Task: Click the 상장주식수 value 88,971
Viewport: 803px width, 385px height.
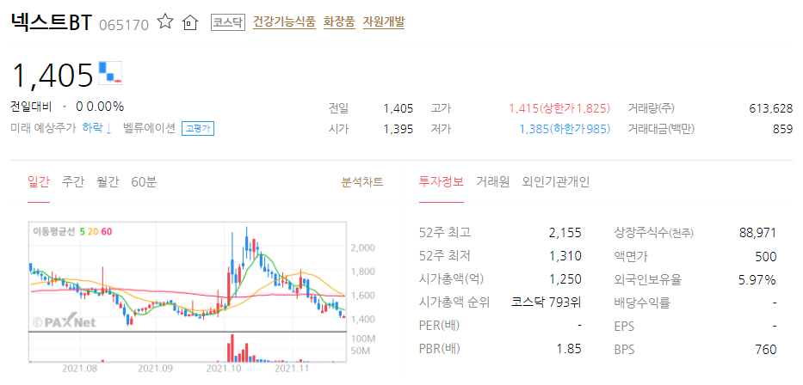Action: (758, 233)
